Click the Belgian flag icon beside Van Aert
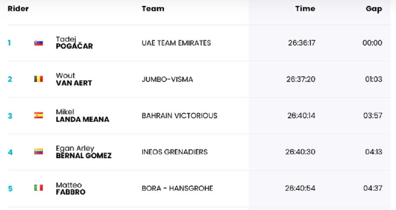The image size is (396, 210). click(38, 79)
